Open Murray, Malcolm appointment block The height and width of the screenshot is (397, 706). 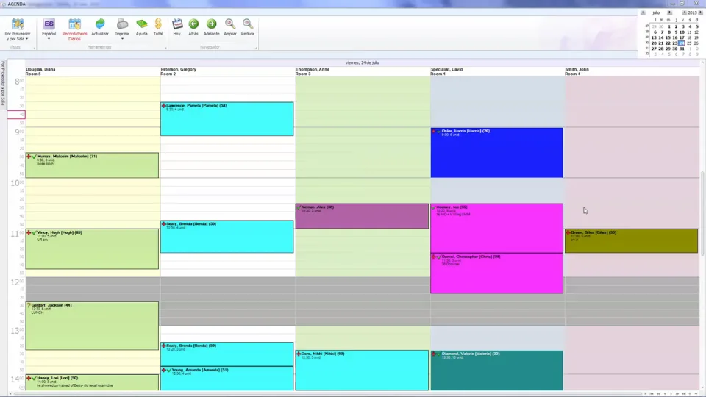pyautogui.click(x=92, y=165)
